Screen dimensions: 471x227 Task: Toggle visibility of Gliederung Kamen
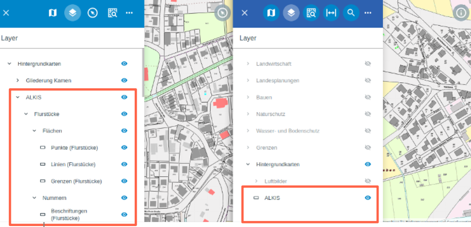pos(124,80)
